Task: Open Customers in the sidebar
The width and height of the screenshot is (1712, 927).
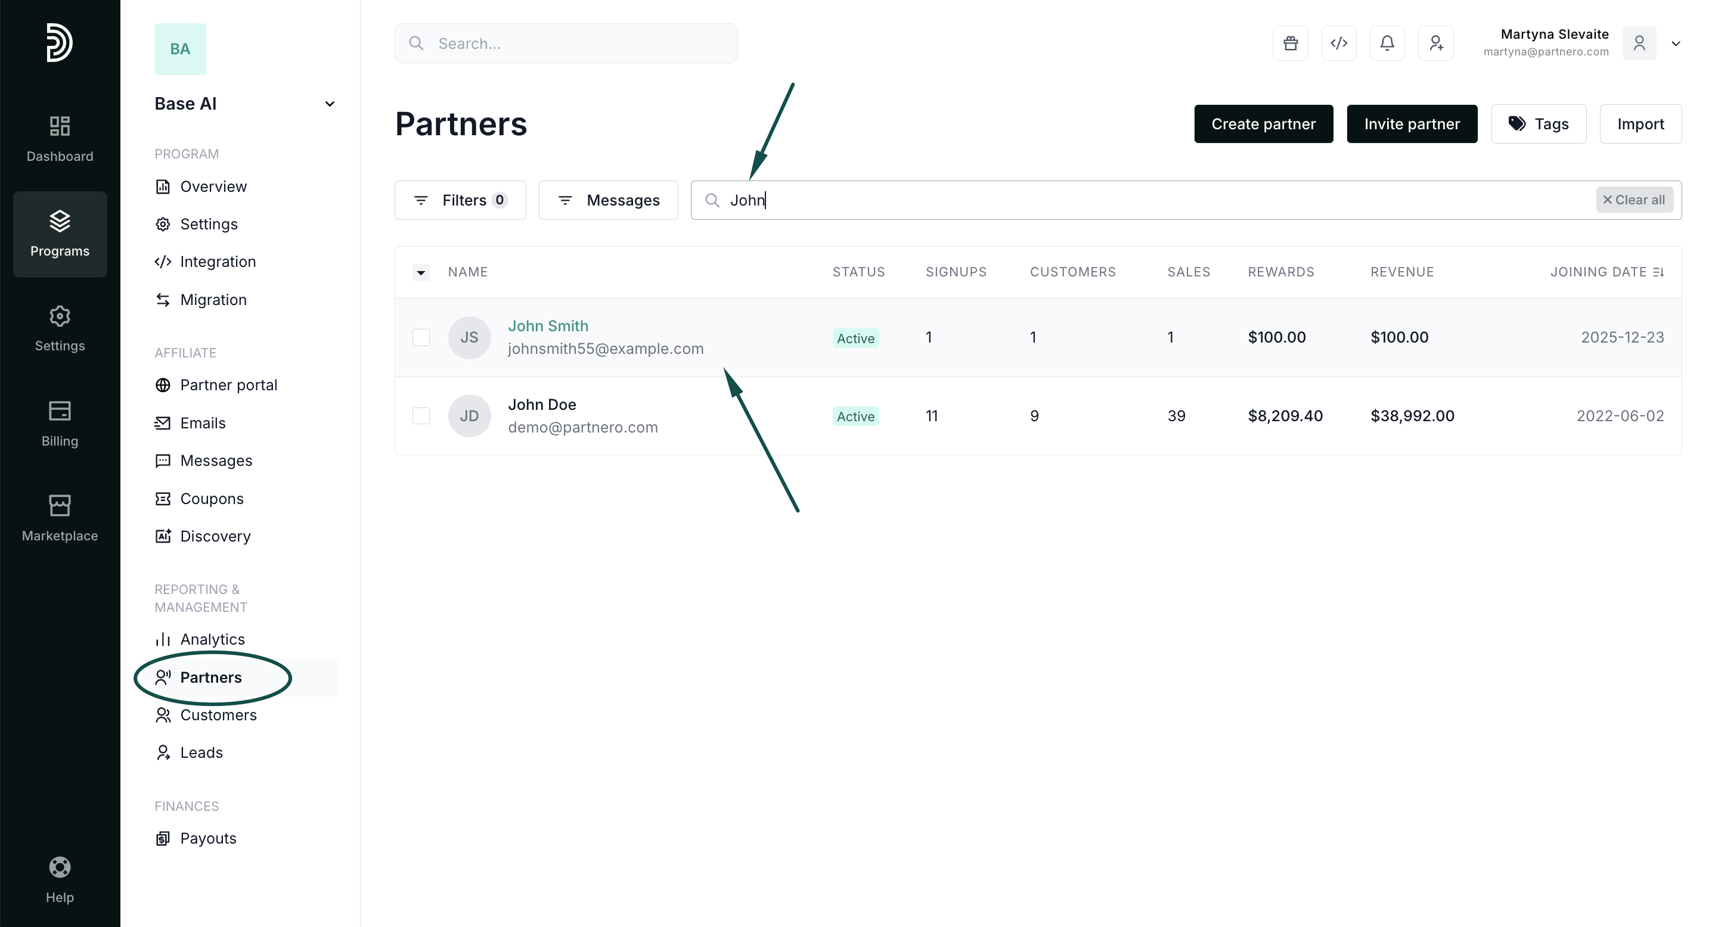Action: point(218,714)
